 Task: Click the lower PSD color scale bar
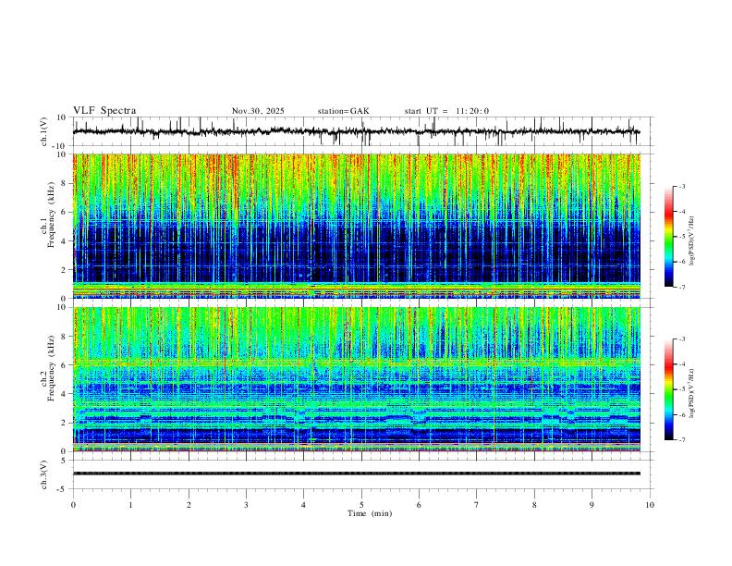point(669,389)
